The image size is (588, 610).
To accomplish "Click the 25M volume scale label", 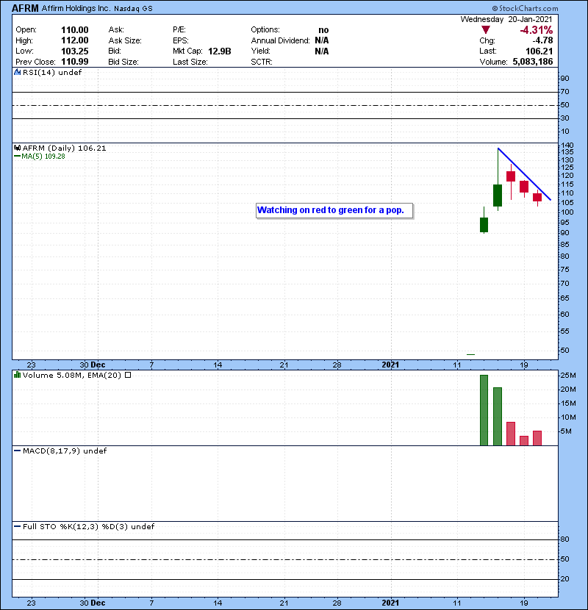I will point(567,376).
